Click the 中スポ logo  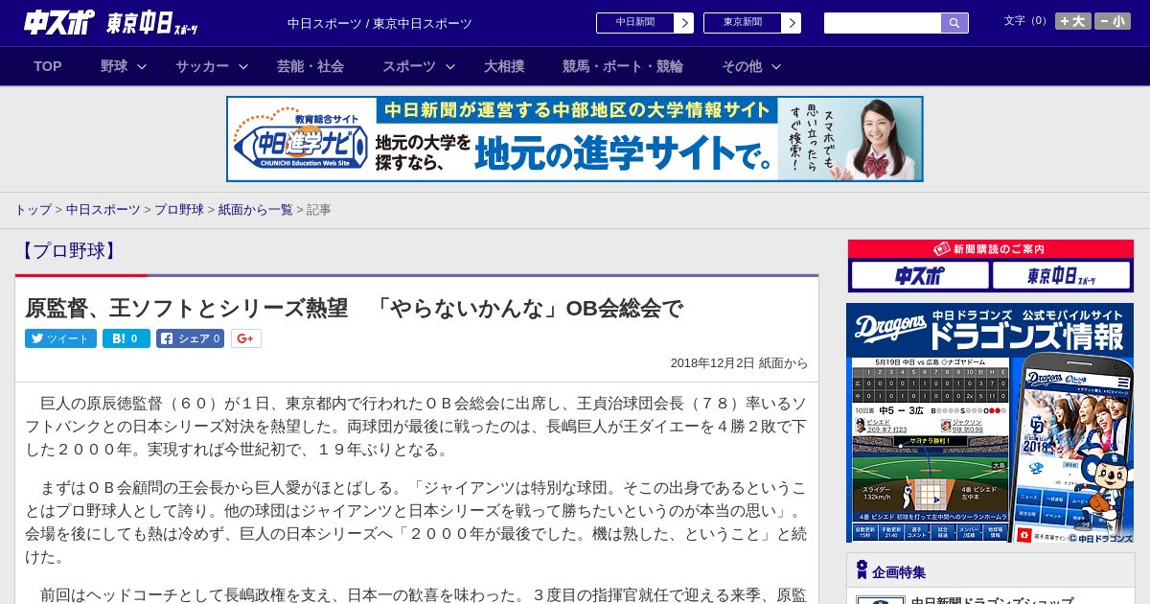[59, 22]
